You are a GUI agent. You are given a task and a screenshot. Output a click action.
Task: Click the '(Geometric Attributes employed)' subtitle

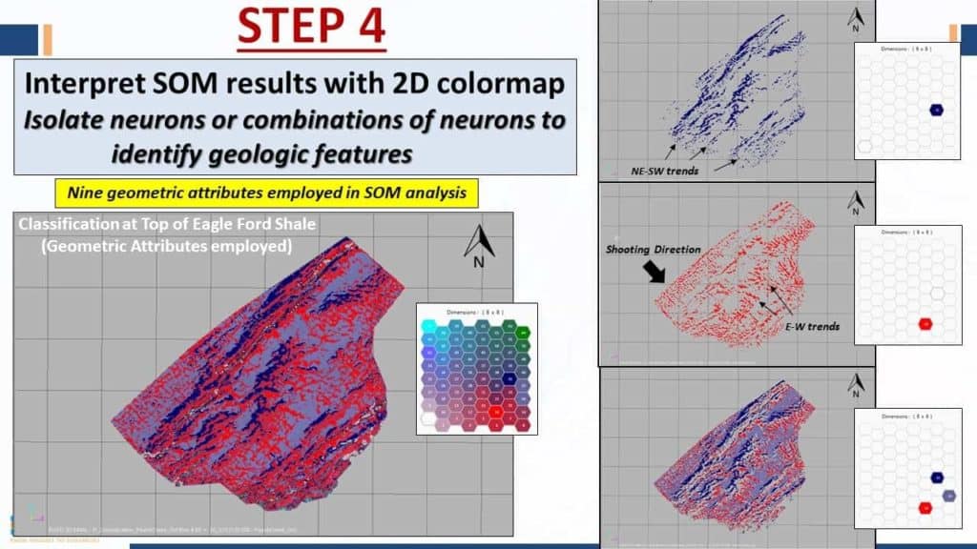coord(167,247)
